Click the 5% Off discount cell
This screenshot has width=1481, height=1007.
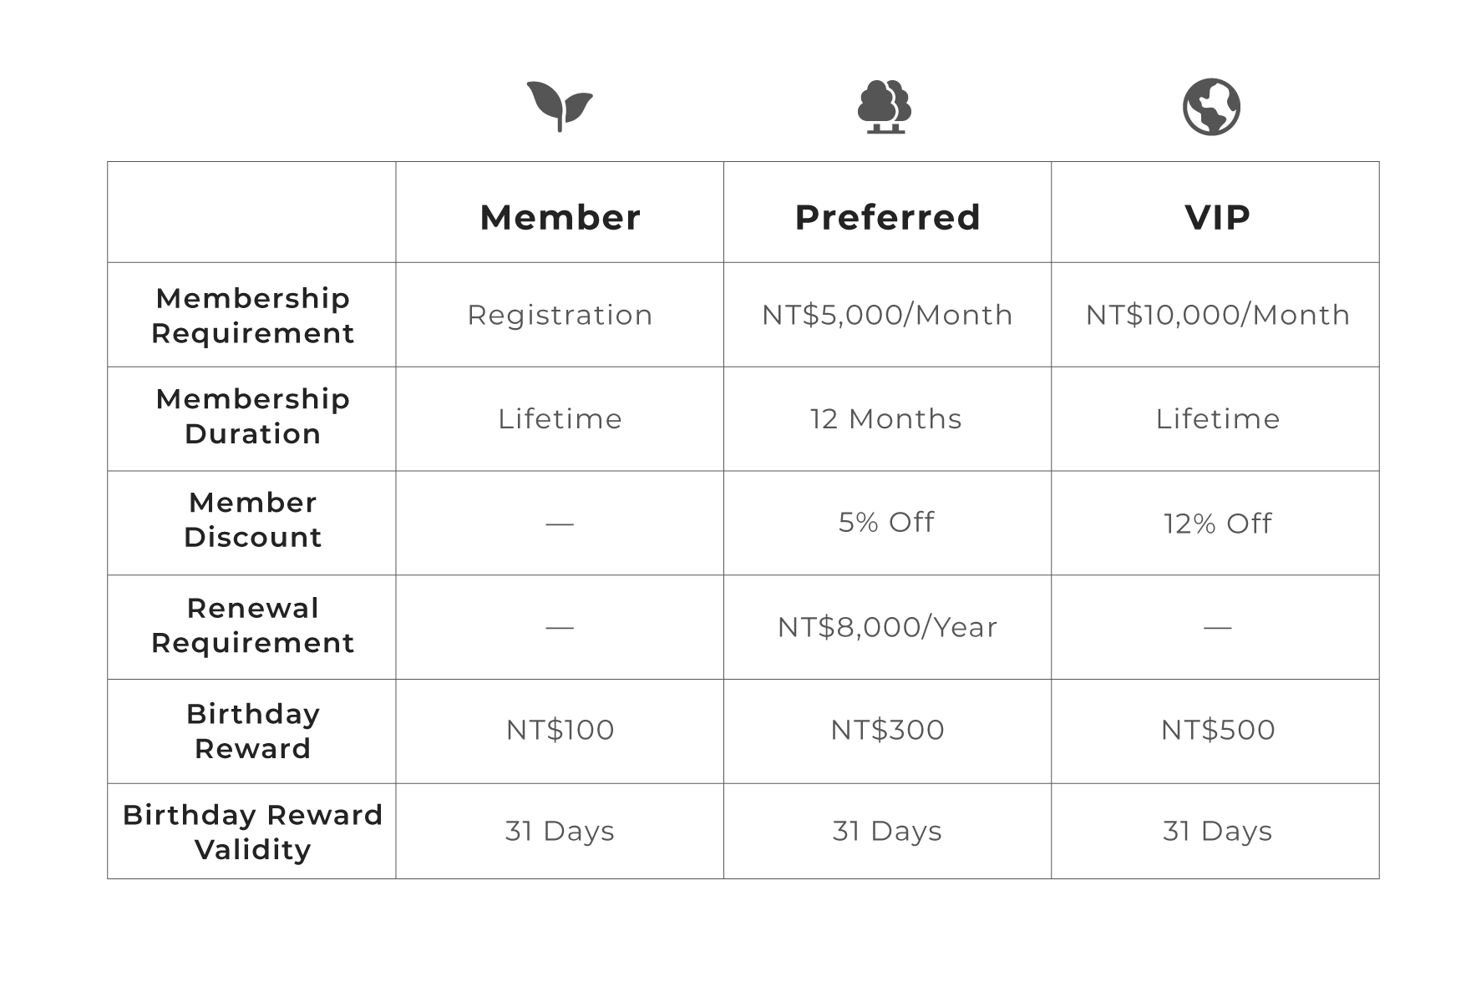click(886, 522)
